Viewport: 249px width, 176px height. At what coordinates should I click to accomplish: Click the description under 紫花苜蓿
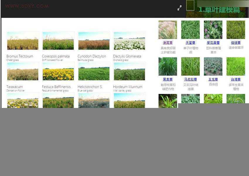tap(214, 50)
